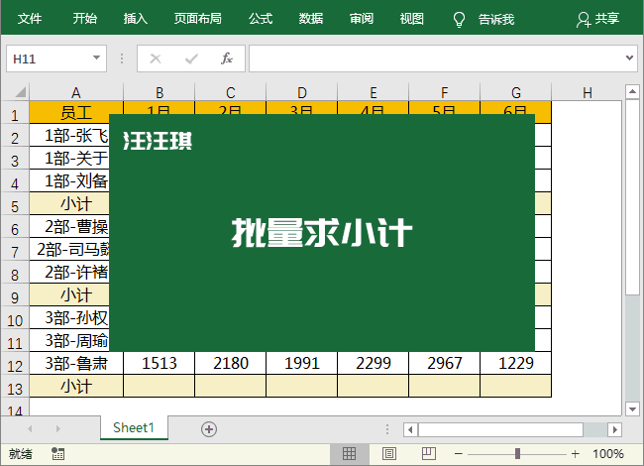The height and width of the screenshot is (466, 644).
Task: Click vertical scrollbar up arrow
Action: (632, 91)
